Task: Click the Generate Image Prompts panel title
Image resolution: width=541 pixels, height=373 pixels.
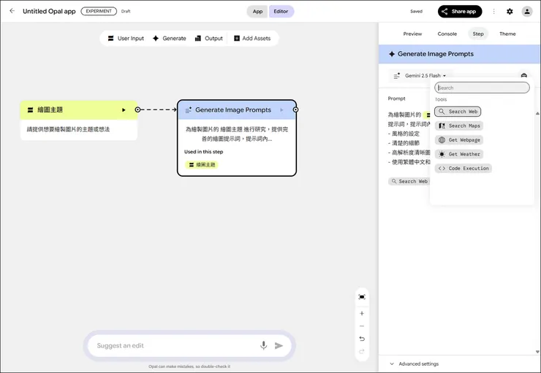Action: [436, 54]
